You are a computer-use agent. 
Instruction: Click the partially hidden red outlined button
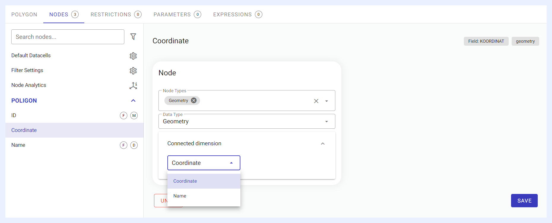161,201
